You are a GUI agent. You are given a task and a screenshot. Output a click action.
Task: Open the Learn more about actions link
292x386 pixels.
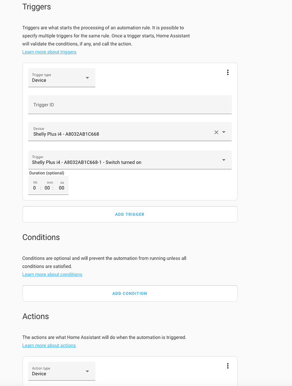pos(49,345)
